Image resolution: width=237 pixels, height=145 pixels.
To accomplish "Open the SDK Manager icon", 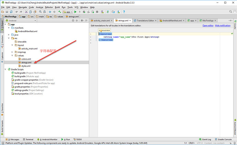I will (119, 12).
